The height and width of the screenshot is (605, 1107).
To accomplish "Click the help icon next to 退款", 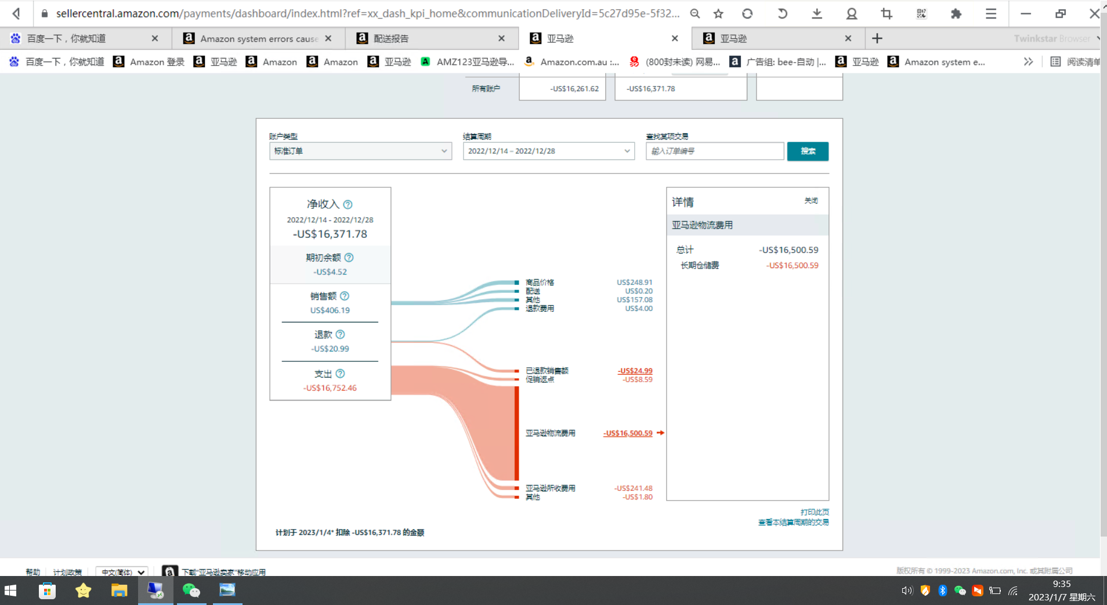I will [341, 335].
